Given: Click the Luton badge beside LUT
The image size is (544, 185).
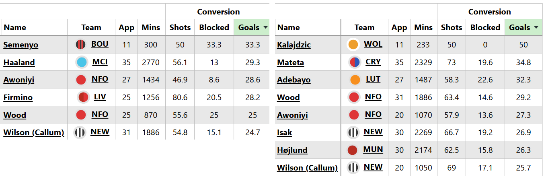Looking at the screenshot, I should click(x=355, y=80).
